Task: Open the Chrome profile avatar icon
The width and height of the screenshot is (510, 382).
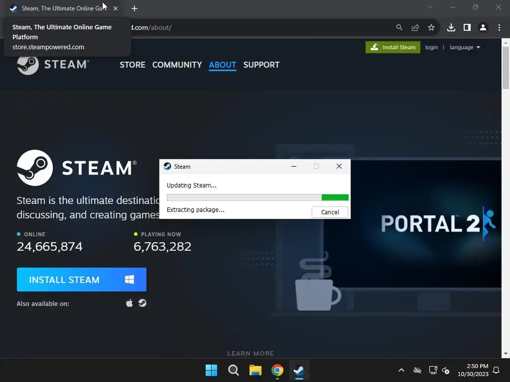Action: click(x=483, y=28)
